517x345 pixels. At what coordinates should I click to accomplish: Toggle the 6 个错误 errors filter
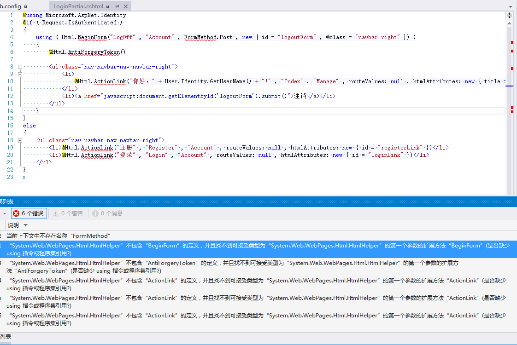point(29,213)
